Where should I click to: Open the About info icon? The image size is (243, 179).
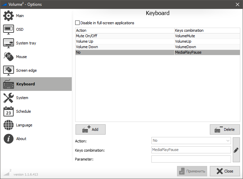pos(9,139)
